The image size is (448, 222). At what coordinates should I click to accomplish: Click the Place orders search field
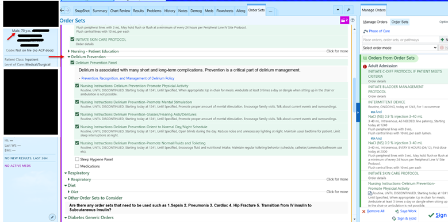(400, 40)
